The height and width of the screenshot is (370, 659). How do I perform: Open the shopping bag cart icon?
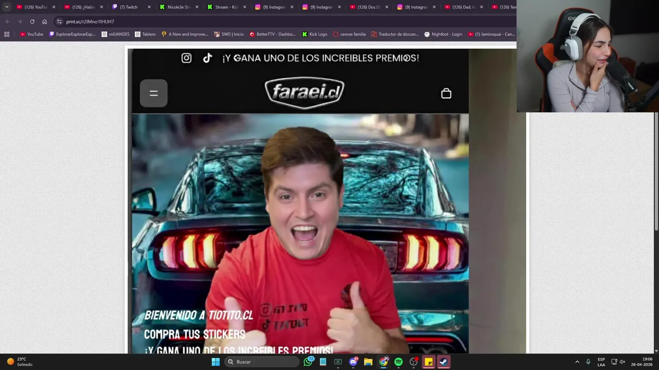[446, 93]
